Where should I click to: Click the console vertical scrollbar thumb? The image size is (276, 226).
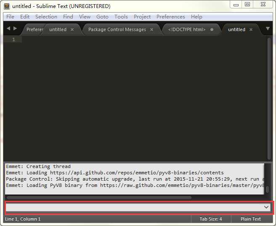click(x=268, y=189)
